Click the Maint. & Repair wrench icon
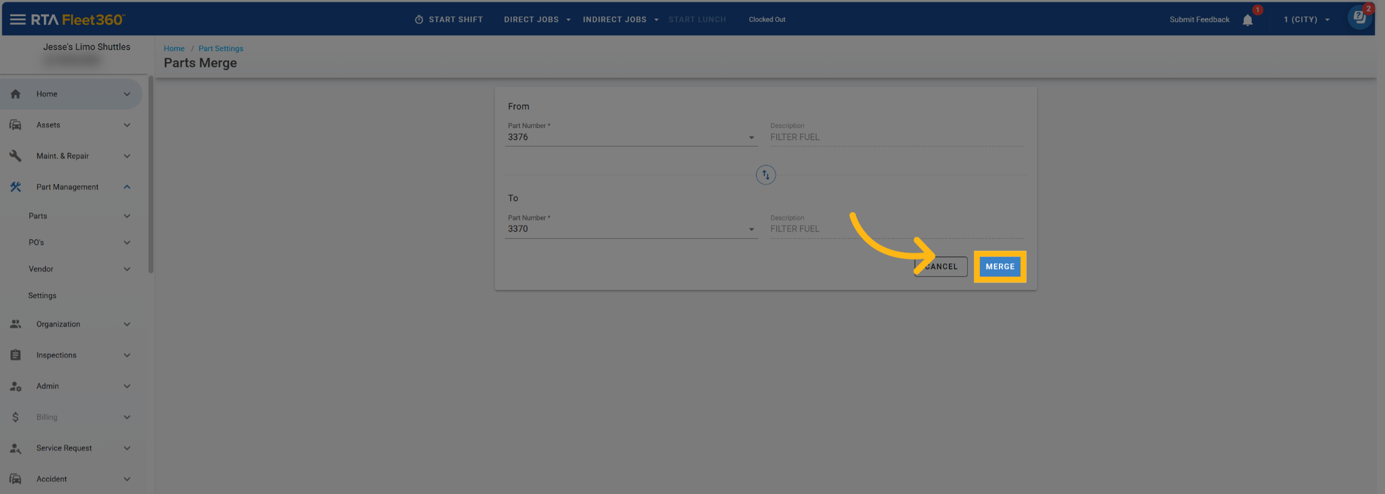The height and width of the screenshot is (494, 1385). coord(16,156)
